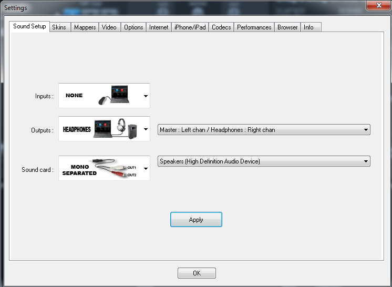The height and width of the screenshot is (287, 392).
Task: Click the Outputs label
Action: 42,130
